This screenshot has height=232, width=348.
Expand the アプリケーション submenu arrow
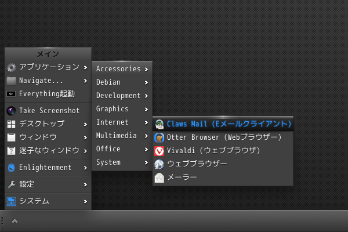click(x=85, y=67)
